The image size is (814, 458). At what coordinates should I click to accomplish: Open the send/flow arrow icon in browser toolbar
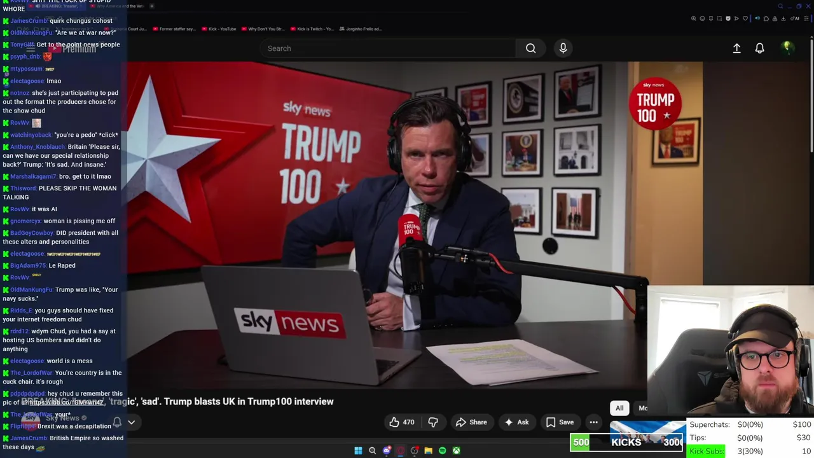click(736, 18)
